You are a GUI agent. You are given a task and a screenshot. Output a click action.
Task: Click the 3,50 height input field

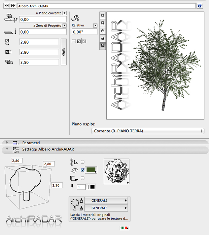39,62
